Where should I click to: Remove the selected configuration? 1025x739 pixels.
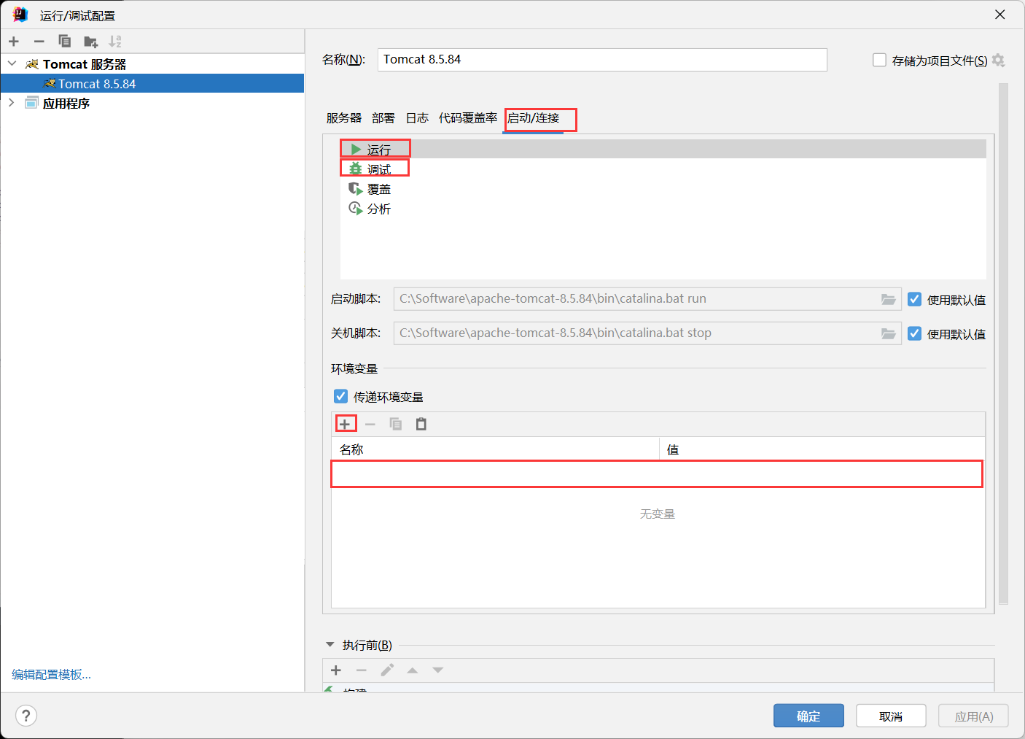(39, 42)
